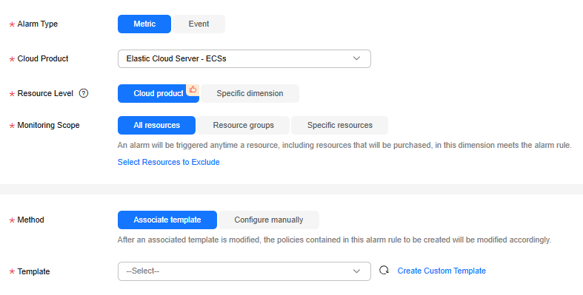Click the Alarm Type field label
Image resolution: width=583 pixels, height=295 pixels.
point(38,24)
